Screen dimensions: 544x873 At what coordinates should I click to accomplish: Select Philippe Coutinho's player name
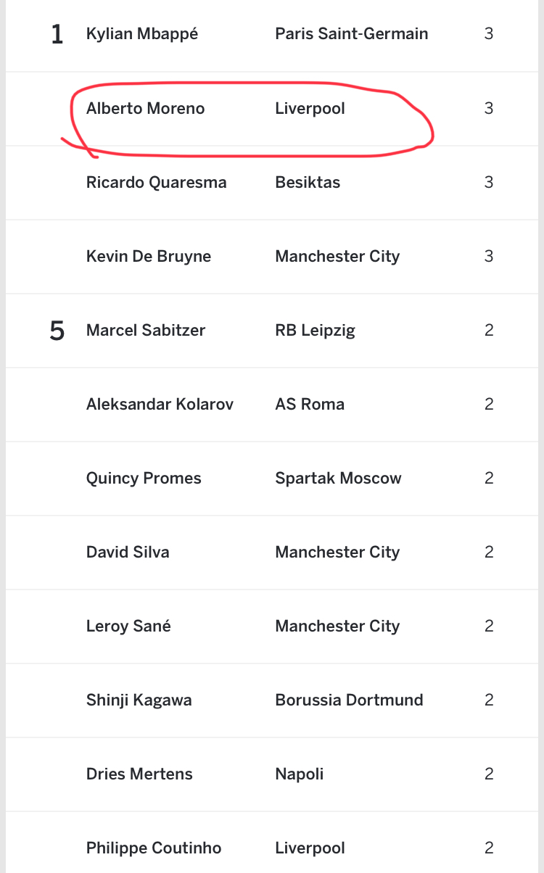coord(153,848)
